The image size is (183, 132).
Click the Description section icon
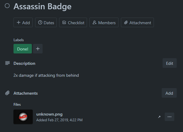pos(7,63)
